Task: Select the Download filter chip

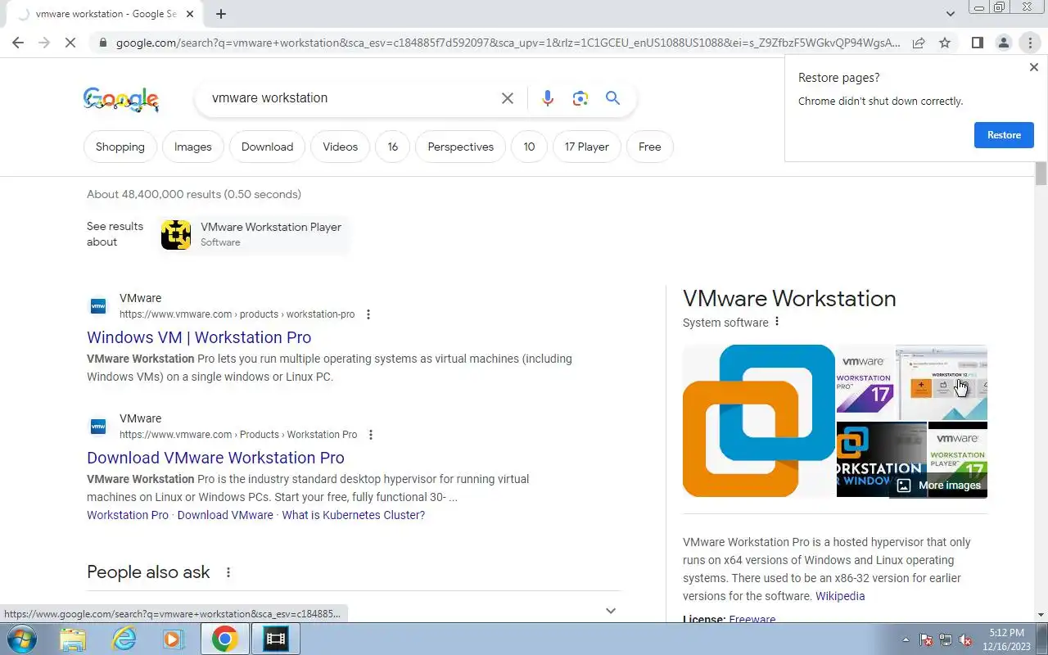Action: [267, 147]
